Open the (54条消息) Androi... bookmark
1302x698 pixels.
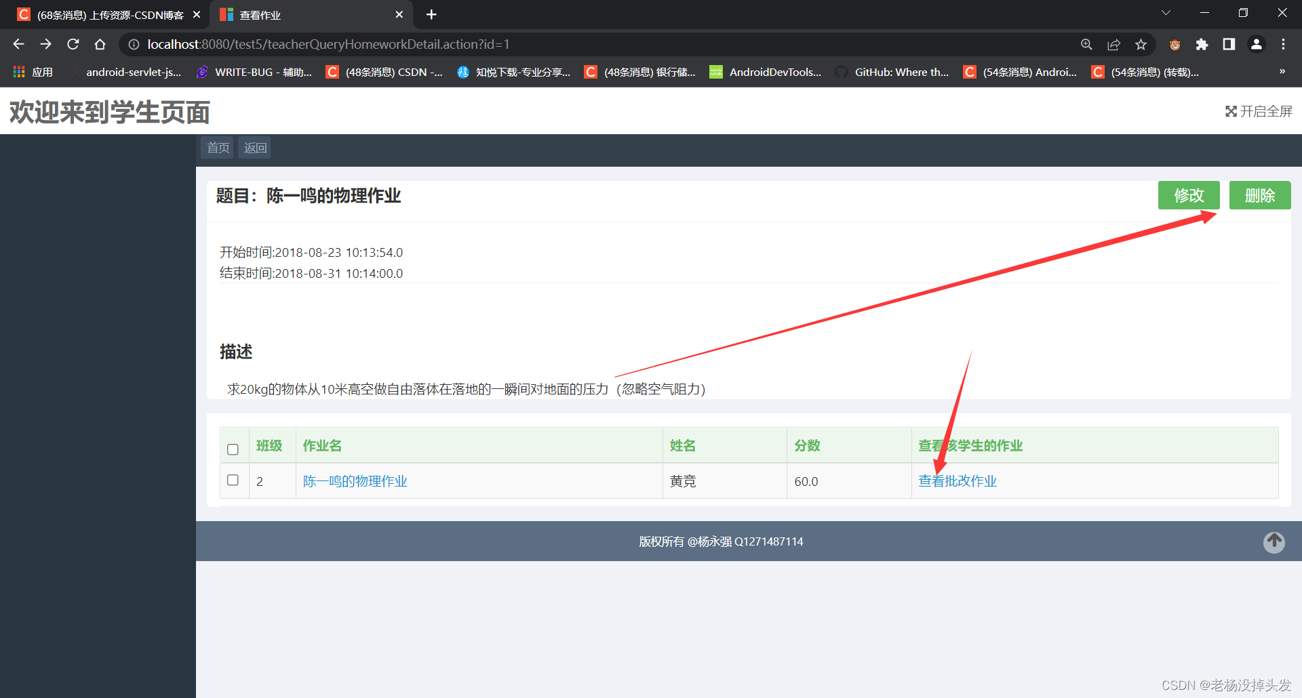(x=1021, y=72)
